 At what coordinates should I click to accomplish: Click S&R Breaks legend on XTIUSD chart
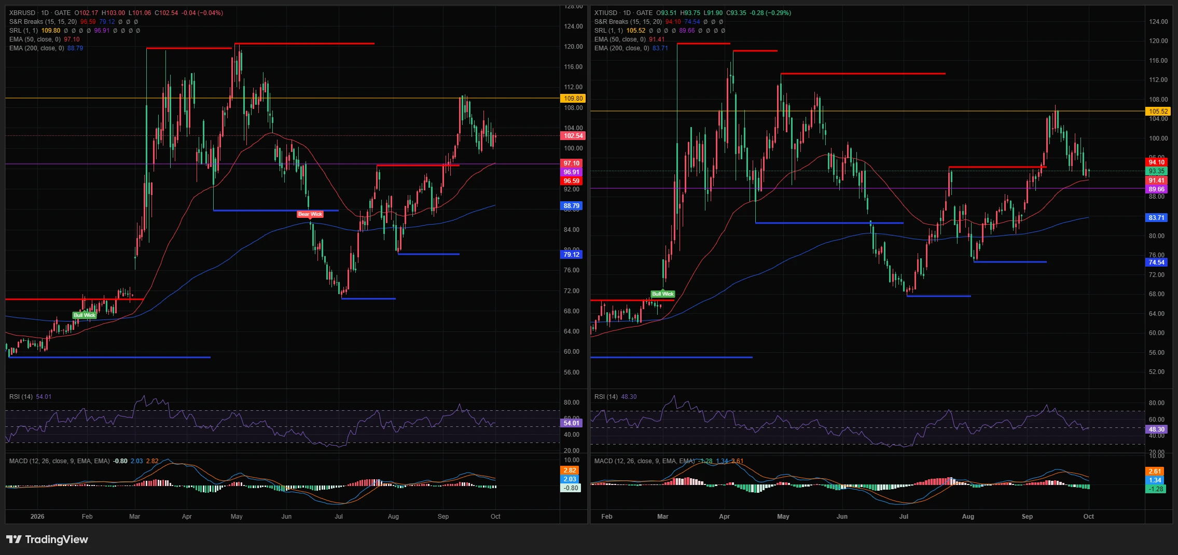click(x=628, y=22)
